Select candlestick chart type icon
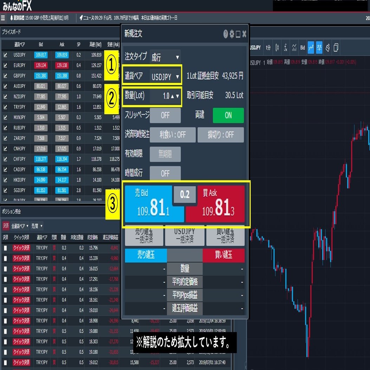Viewport: 370px width, 370px height. (277, 48)
